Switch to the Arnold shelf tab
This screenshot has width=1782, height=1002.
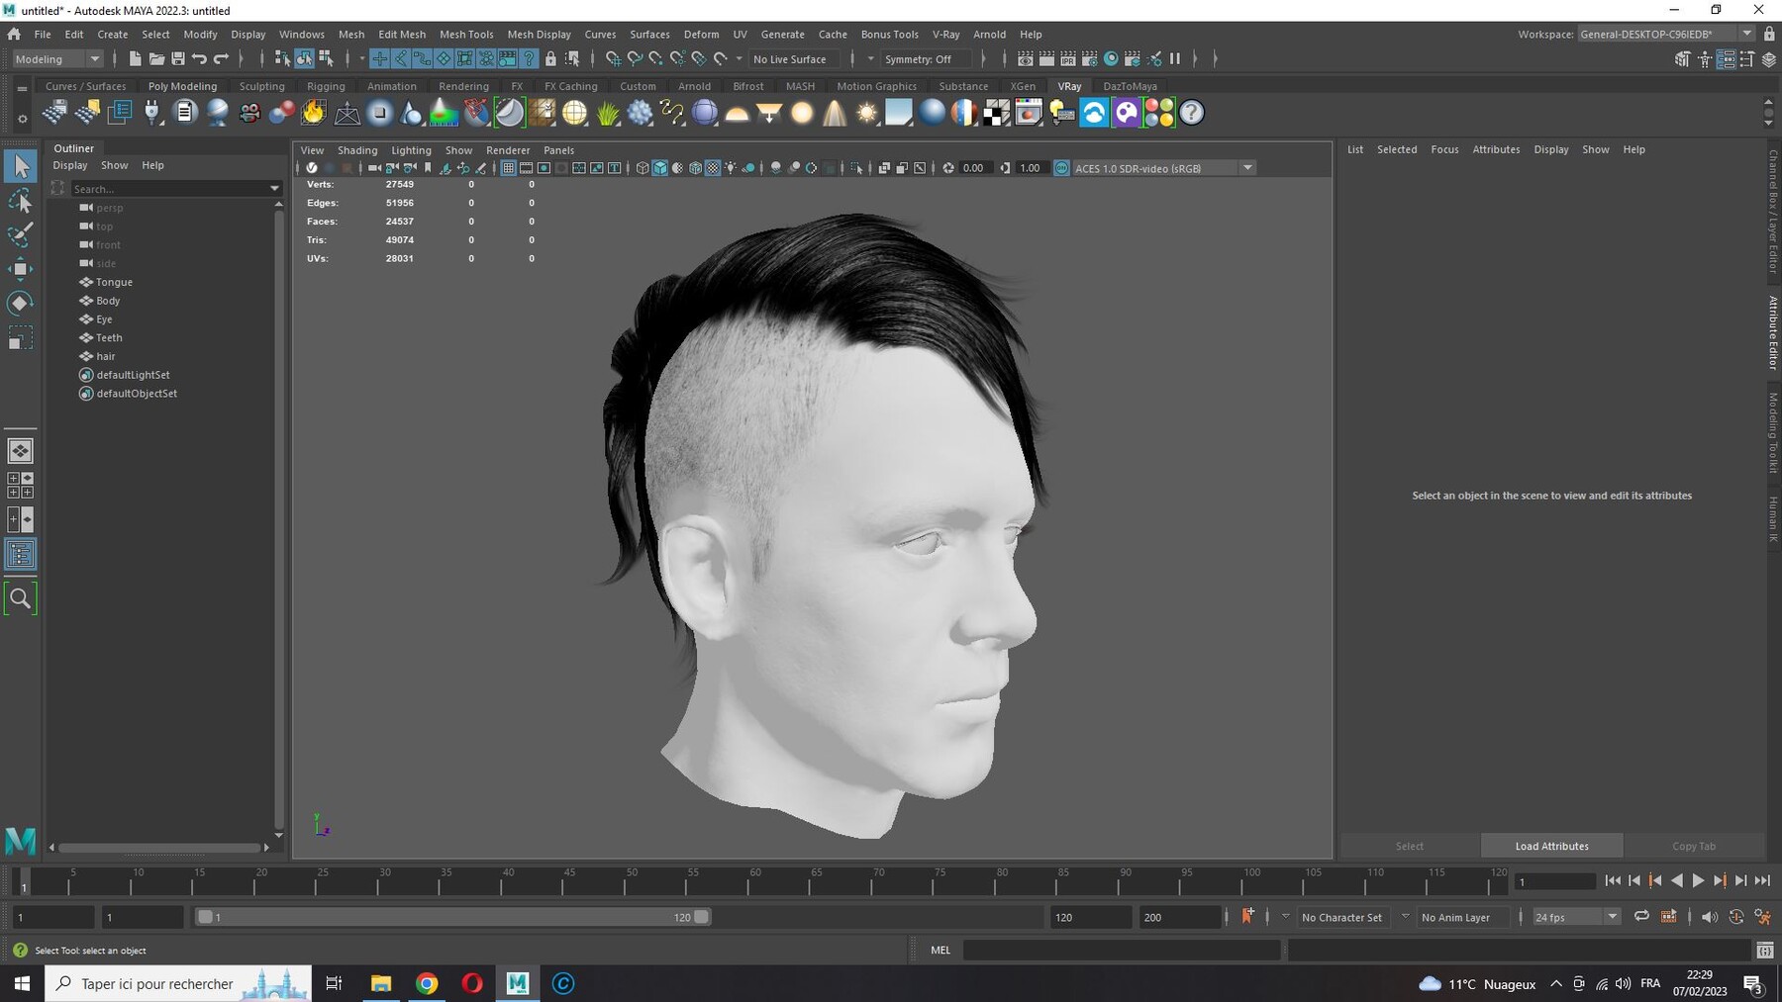pyautogui.click(x=694, y=86)
